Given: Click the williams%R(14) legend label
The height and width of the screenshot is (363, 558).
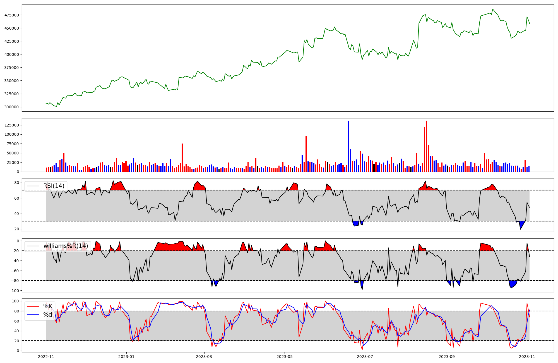Looking at the screenshot, I should [66, 246].
